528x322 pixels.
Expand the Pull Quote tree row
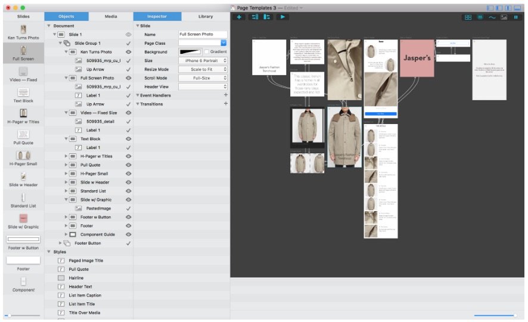click(x=66, y=165)
